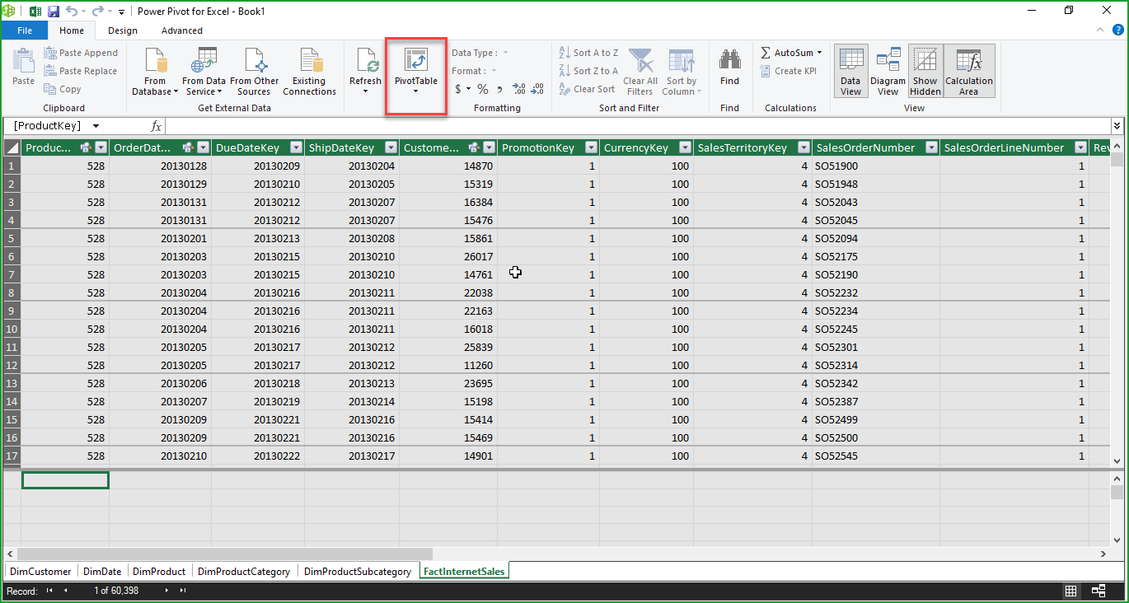Expand the Sort by Column menu
The image size is (1129, 603).
tap(682, 72)
